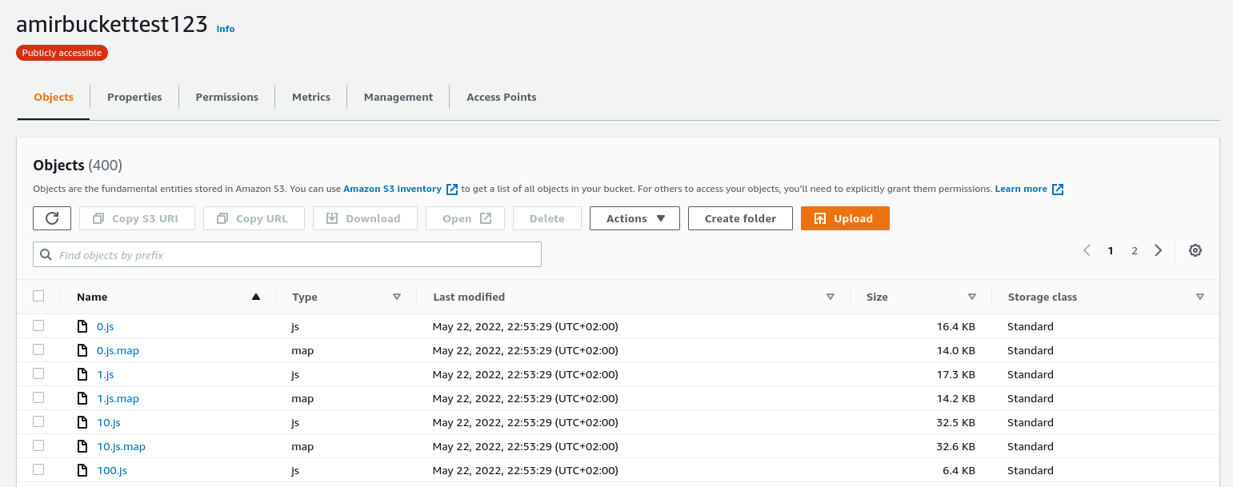Click the 32.6 KB size cell
The width and height of the screenshot is (1233, 487).
(956, 446)
